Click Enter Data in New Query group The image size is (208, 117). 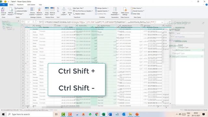coord(136,14)
